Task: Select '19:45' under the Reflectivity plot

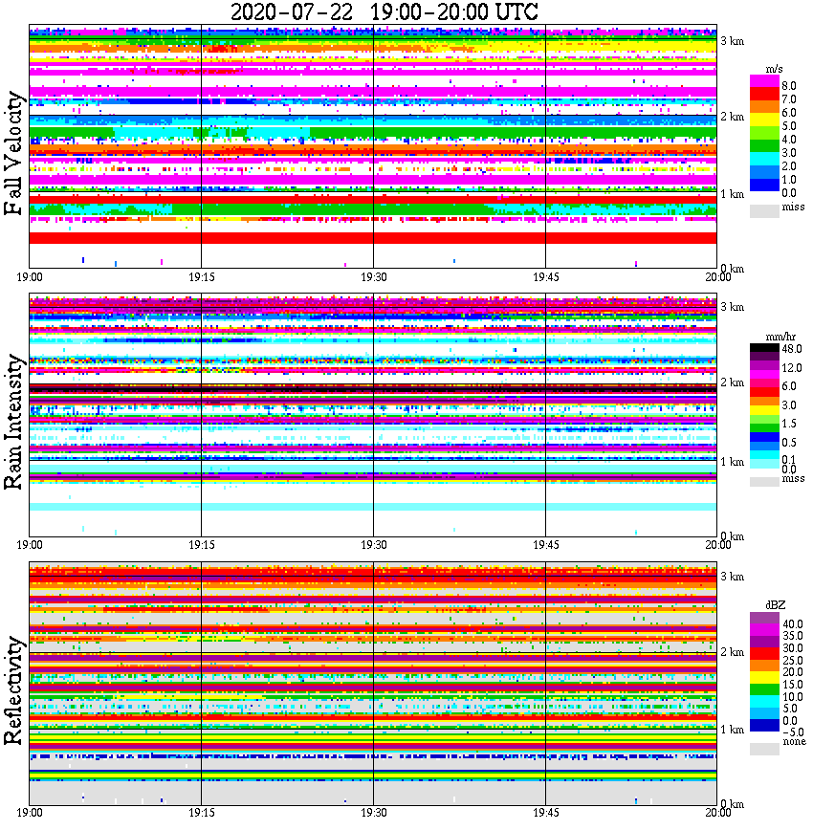Action: pyautogui.click(x=546, y=813)
